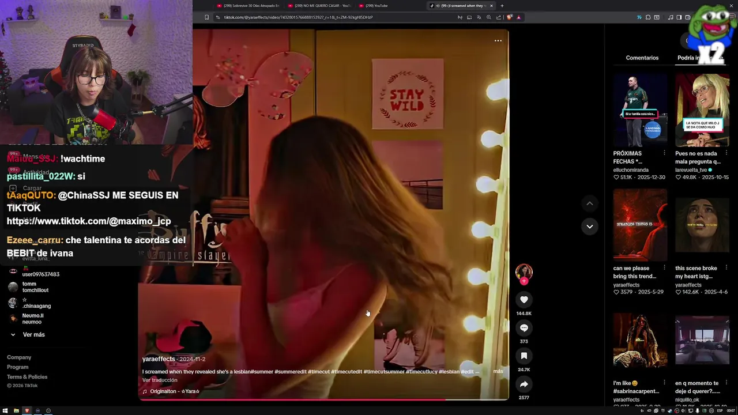Close the active TikTok browser tab
Screen dimensions: 738x415
coord(491,6)
